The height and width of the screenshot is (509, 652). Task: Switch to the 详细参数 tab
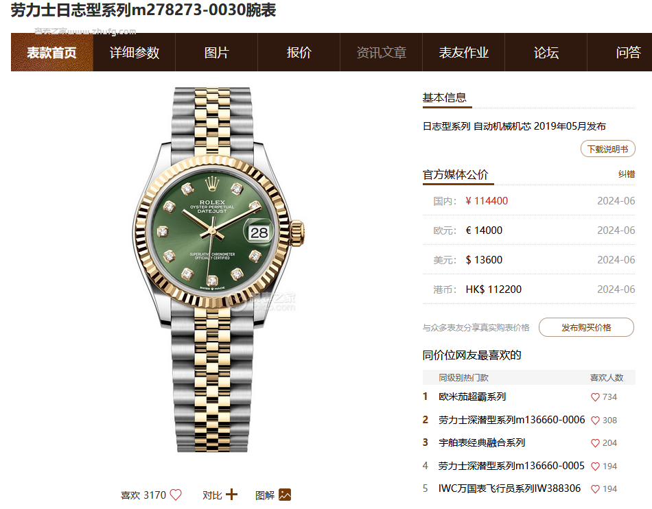click(x=135, y=52)
